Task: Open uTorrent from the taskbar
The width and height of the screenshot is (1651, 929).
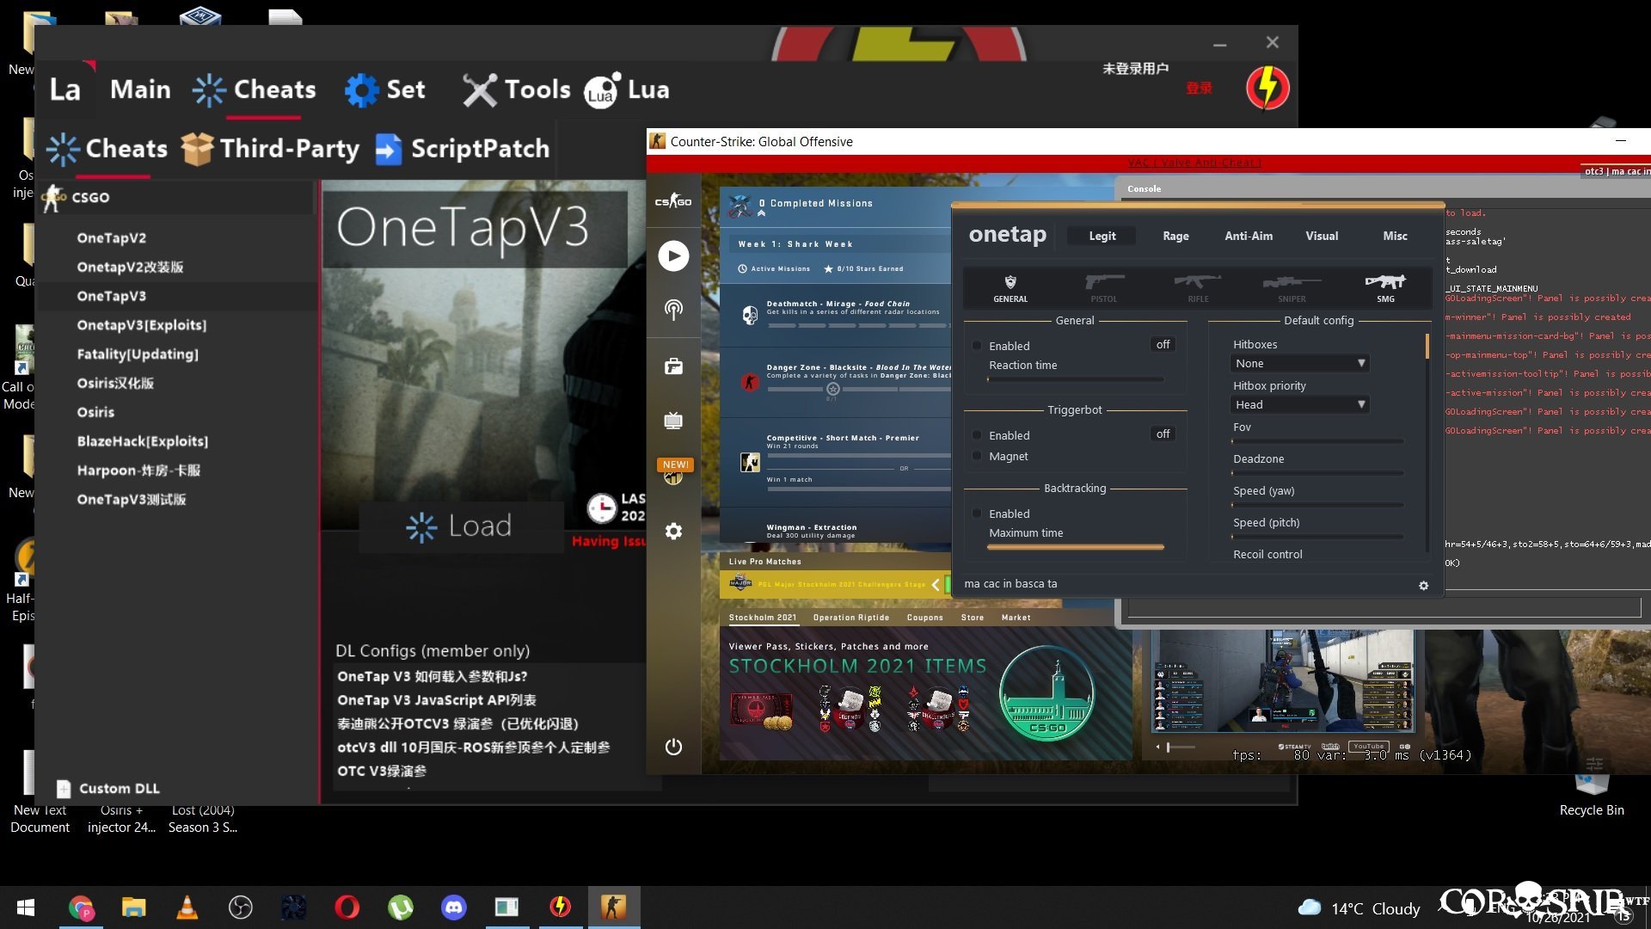Action: [401, 907]
